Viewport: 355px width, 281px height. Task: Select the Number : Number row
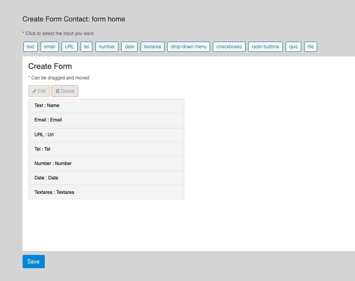point(106,163)
